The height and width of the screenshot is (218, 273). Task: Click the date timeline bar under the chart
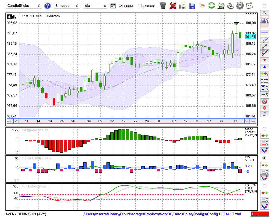click(x=131, y=121)
